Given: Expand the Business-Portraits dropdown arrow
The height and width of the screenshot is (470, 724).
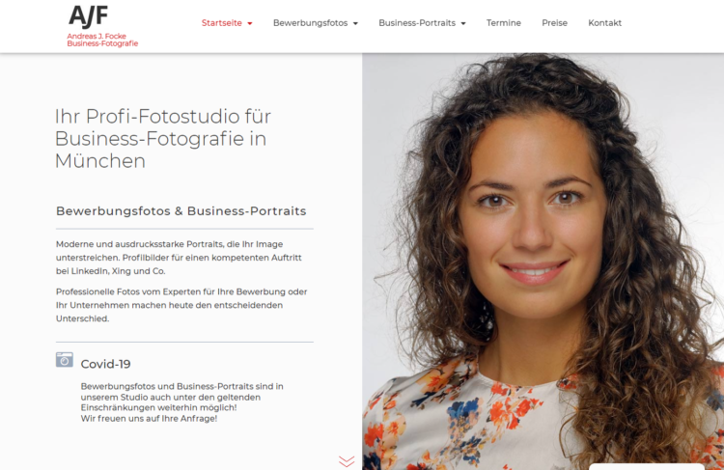Looking at the screenshot, I should [463, 23].
